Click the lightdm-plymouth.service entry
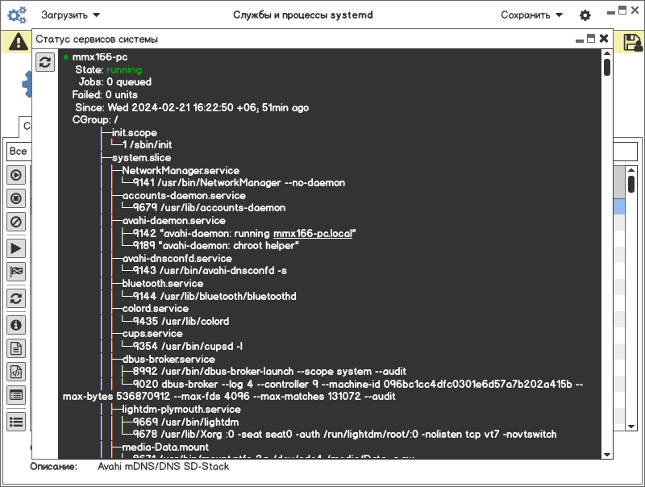 [181, 410]
